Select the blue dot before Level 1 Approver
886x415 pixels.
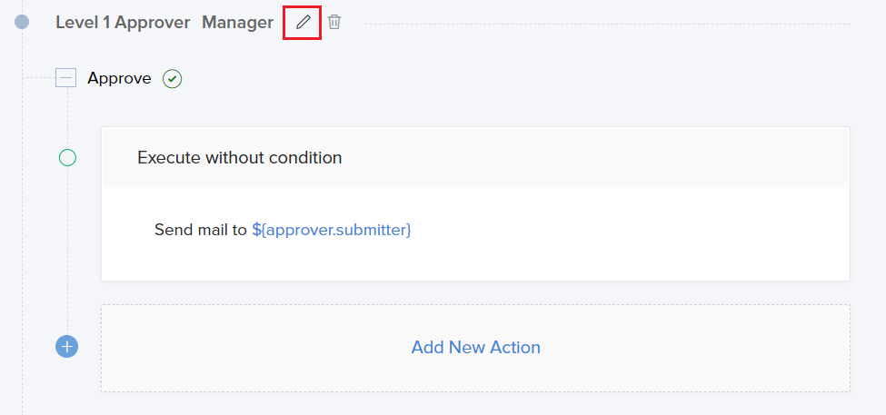[x=22, y=22]
